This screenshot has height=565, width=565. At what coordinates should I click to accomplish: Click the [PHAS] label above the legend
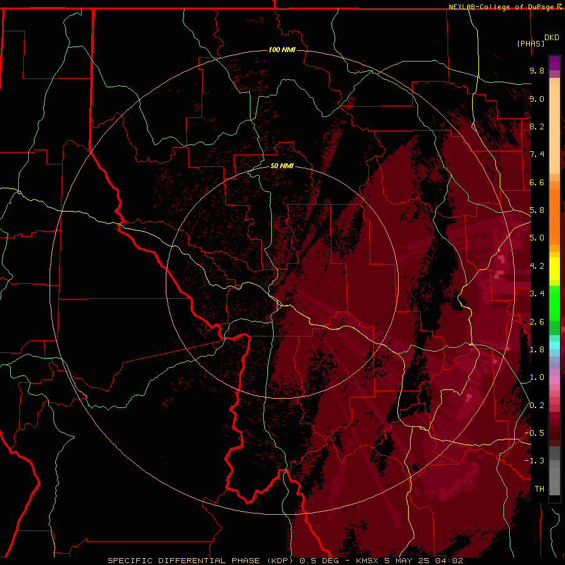(530, 43)
